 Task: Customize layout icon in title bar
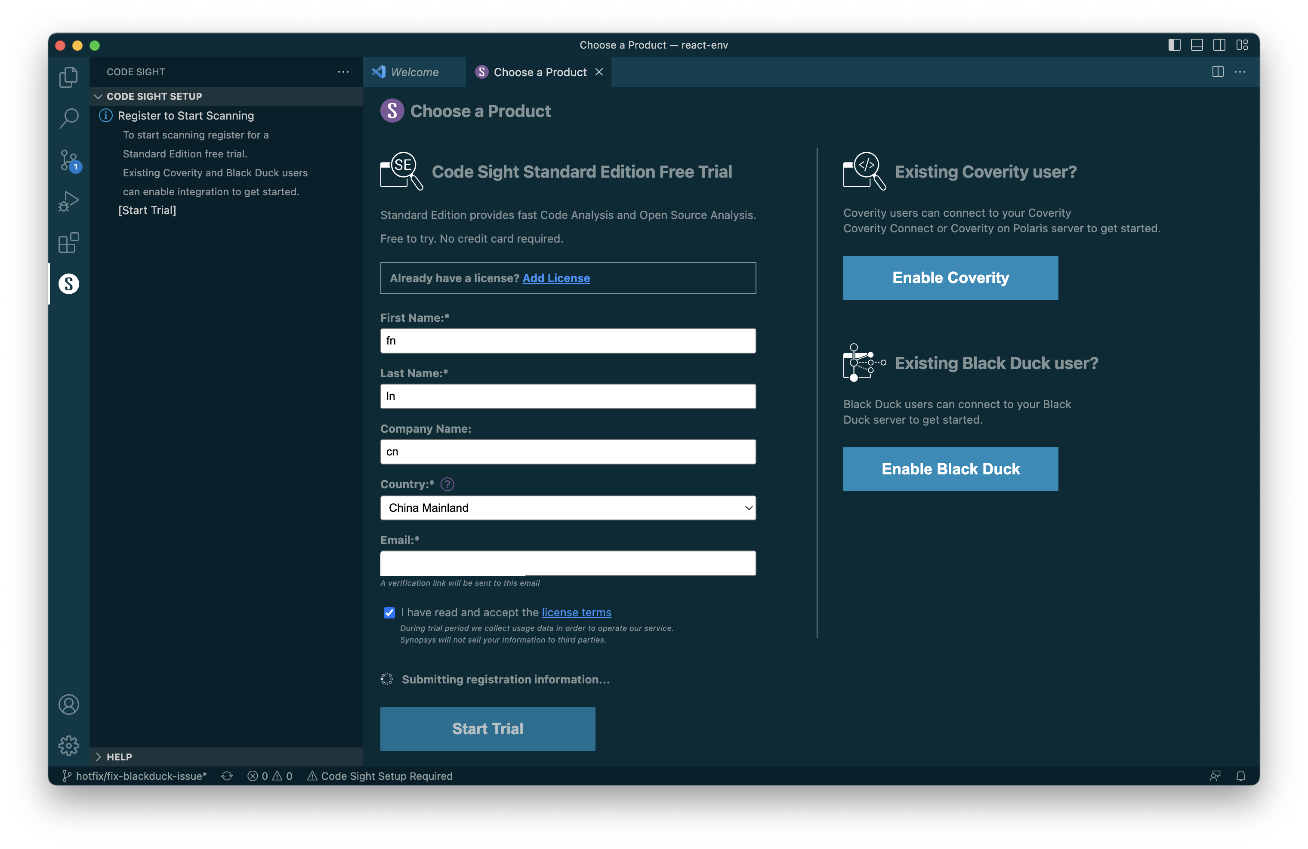(x=1241, y=45)
